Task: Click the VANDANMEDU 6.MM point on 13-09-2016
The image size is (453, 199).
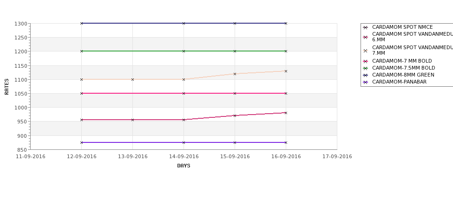Action: [x=132, y=120]
